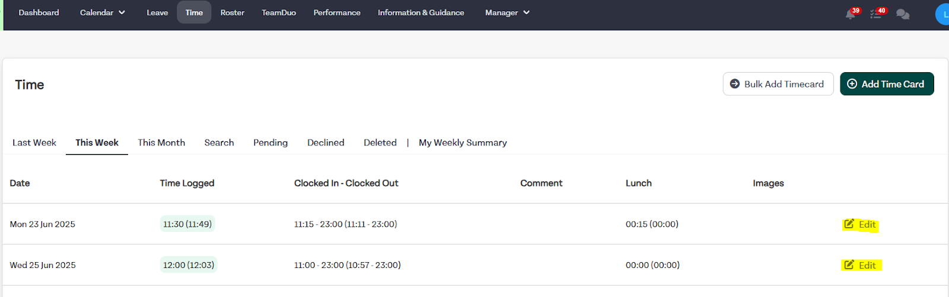Click the plus icon in Add Time Card
Image resolution: width=949 pixels, height=297 pixels.
(x=852, y=83)
